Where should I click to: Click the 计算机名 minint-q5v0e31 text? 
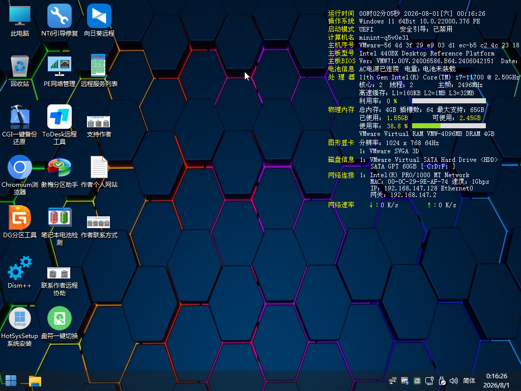[x=384, y=38]
